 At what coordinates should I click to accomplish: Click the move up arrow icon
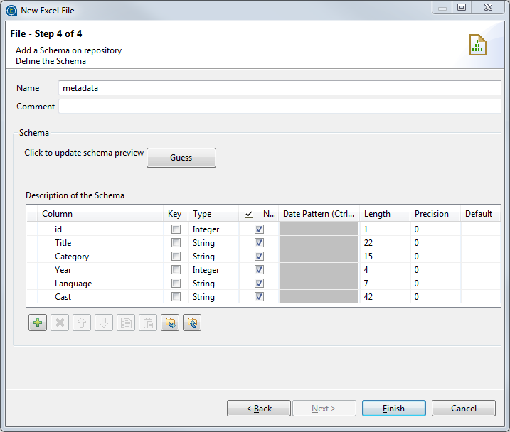coord(82,323)
